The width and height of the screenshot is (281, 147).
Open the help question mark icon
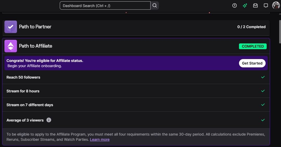pyautogui.click(x=235, y=5)
